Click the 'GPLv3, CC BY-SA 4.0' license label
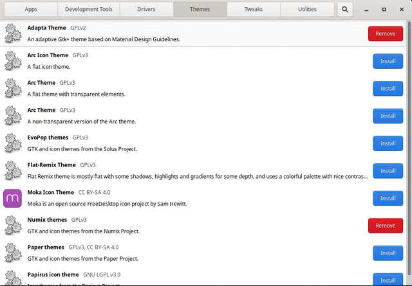 click(93, 247)
